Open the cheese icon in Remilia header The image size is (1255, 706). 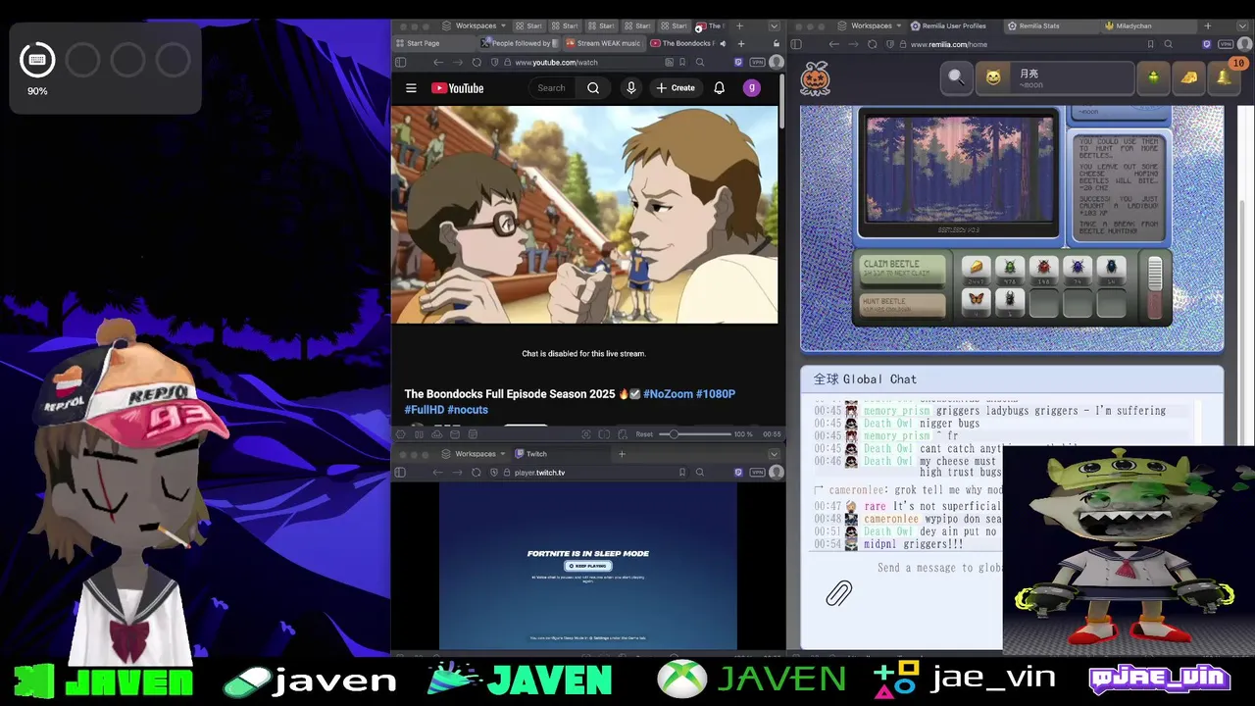click(x=1188, y=77)
